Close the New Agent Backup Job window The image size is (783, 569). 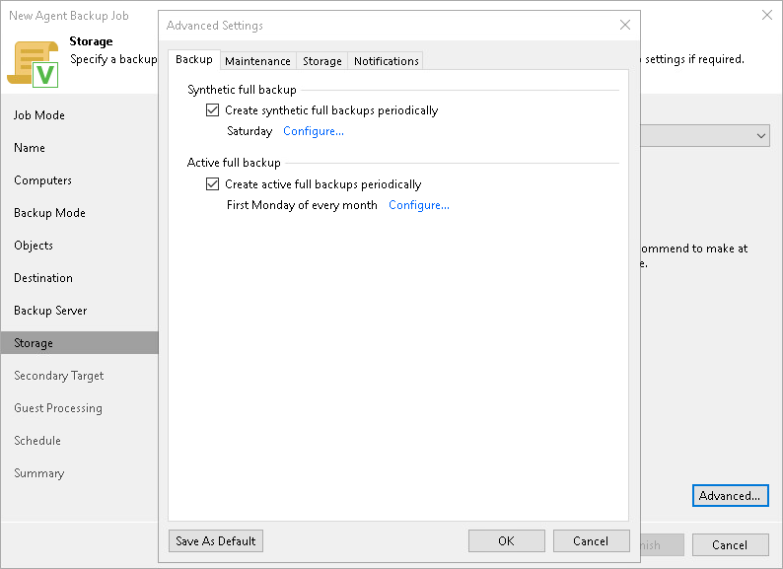767,15
